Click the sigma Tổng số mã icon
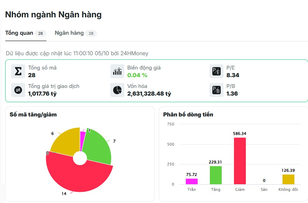308x203 pixels. (18, 71)
